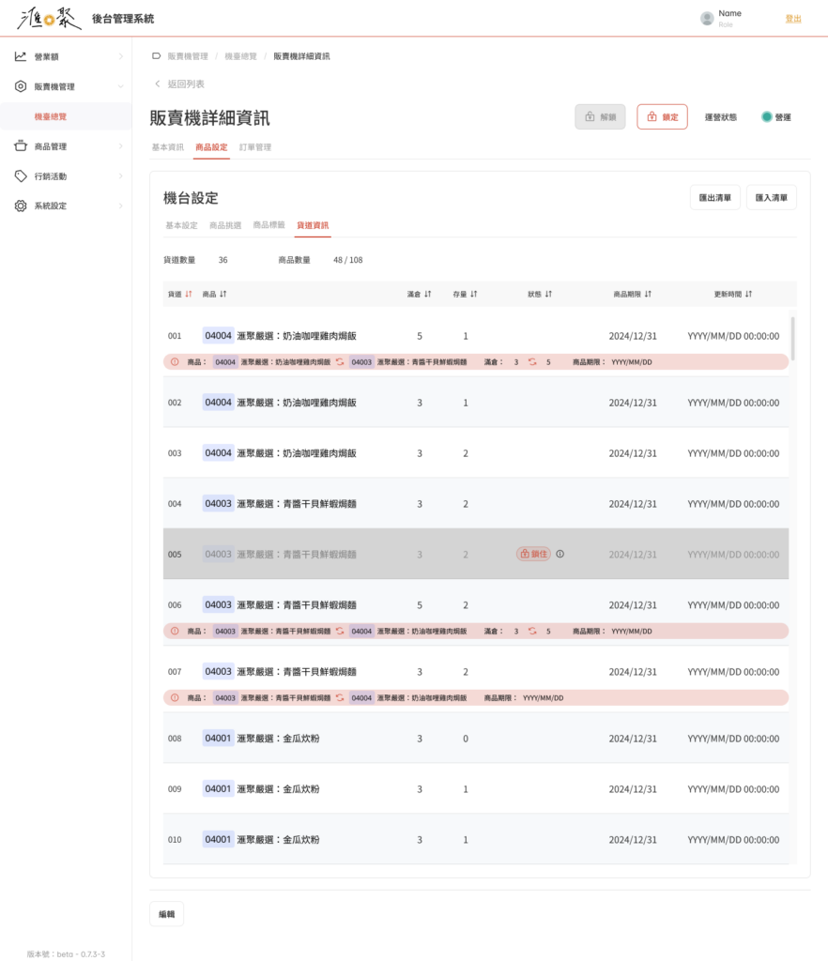
Task: Collapse the 販賣機管理 sidebar menu
Action: click(120, 86)
